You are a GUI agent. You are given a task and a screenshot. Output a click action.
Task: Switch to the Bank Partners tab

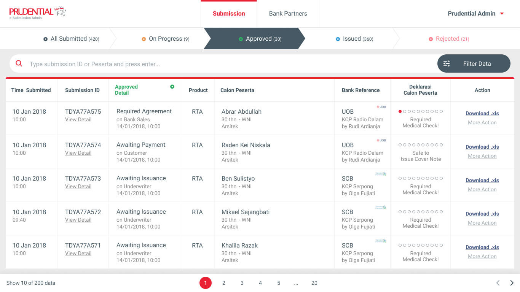(288, 14)
